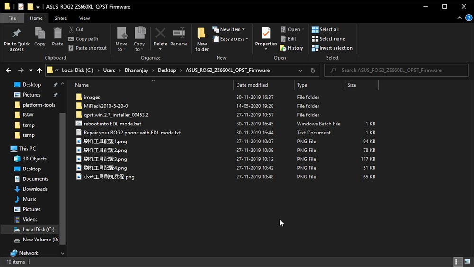The image size is (474, 267).
Task: Select reboot into EDL mode.bat
Action: 109,124
